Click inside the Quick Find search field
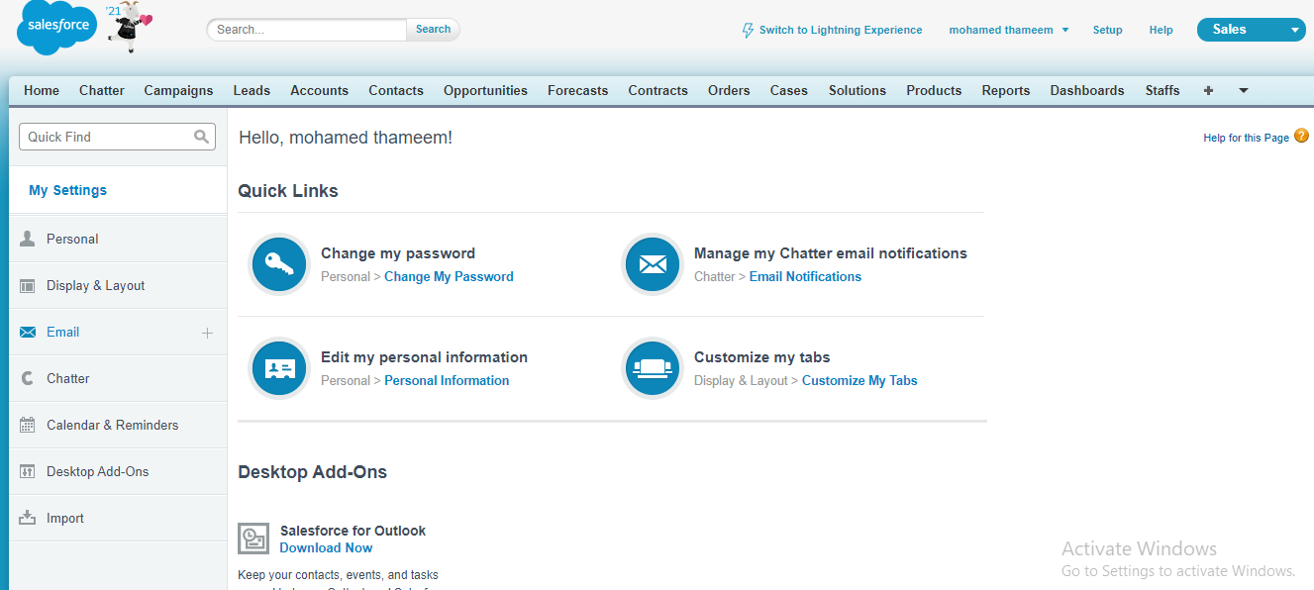This screenshot has height=590, width=1314. pyautogui.click(x=99, y=136)
